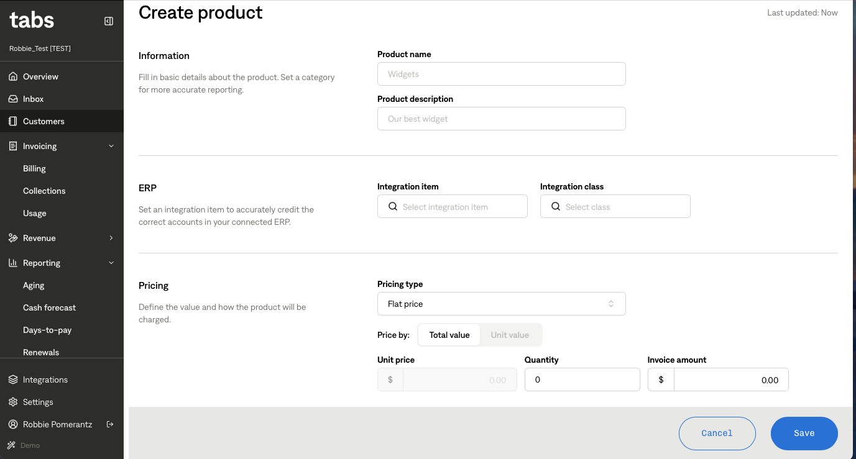Go to Cash forecast report
The height and width of the screenshot is (459, 856).
[x=49, y=307]
